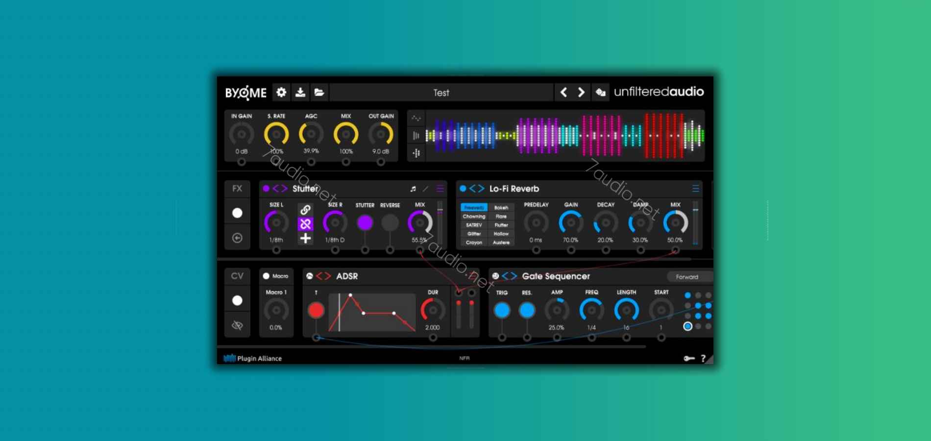
Task: Toggle the Lo-Fi Reverb power dot
Action: 463,188
